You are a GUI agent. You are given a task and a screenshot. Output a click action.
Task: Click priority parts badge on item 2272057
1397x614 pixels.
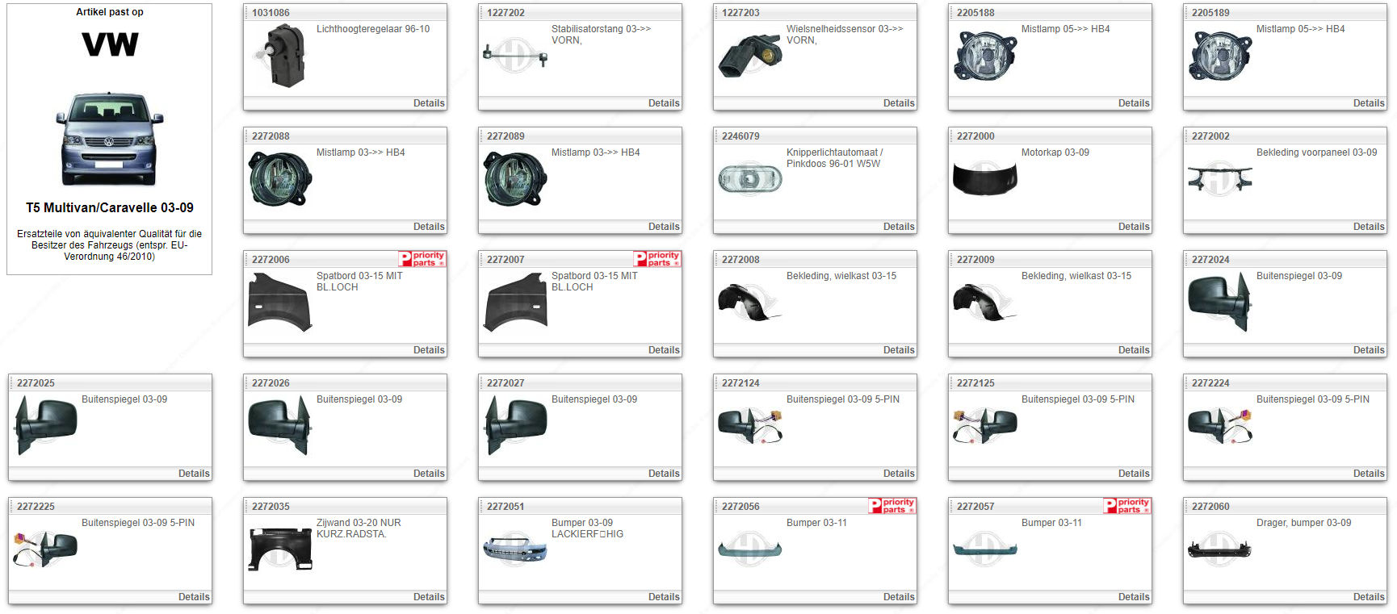1127,506
